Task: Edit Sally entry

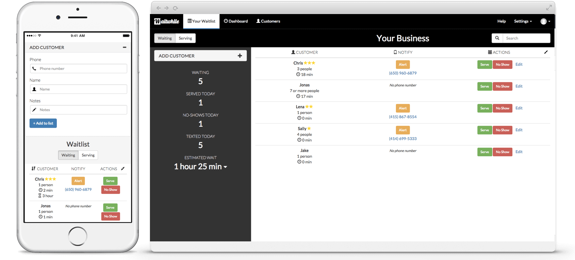Action: pyautogui.click(x=519, y=130)
